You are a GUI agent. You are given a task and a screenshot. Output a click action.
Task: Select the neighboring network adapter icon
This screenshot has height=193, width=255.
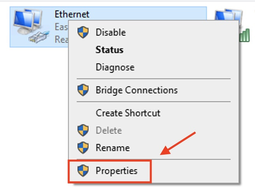pos(228,15)
